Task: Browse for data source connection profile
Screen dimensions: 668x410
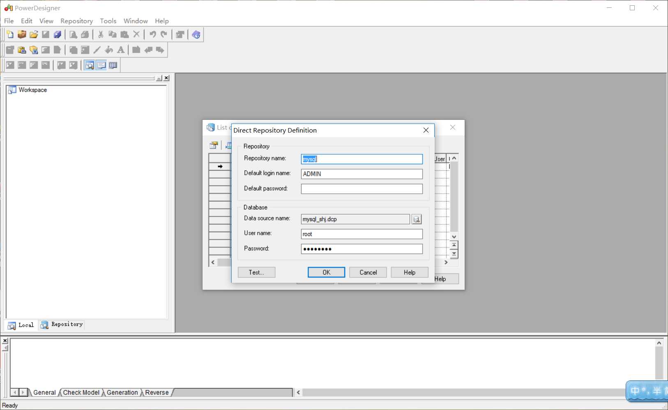Action: pyautogui.click(x=417, y=219)
